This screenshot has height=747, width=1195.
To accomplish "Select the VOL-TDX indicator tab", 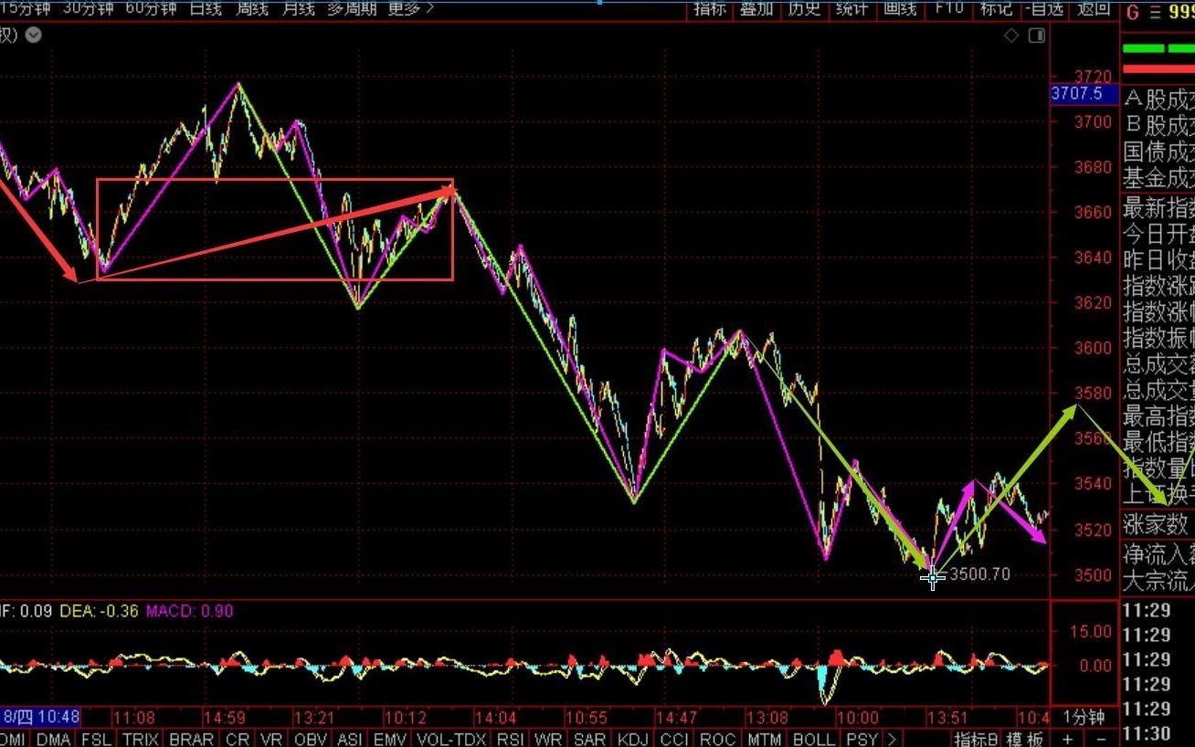I will click(452, 739).
